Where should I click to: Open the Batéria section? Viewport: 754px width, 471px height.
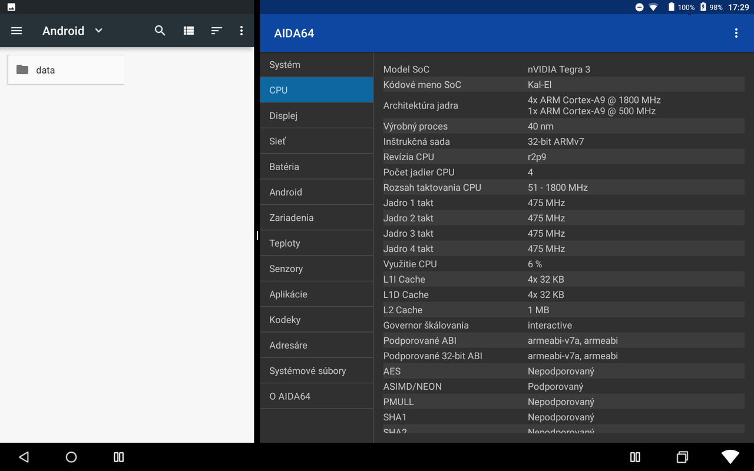(x=317, y=167)
